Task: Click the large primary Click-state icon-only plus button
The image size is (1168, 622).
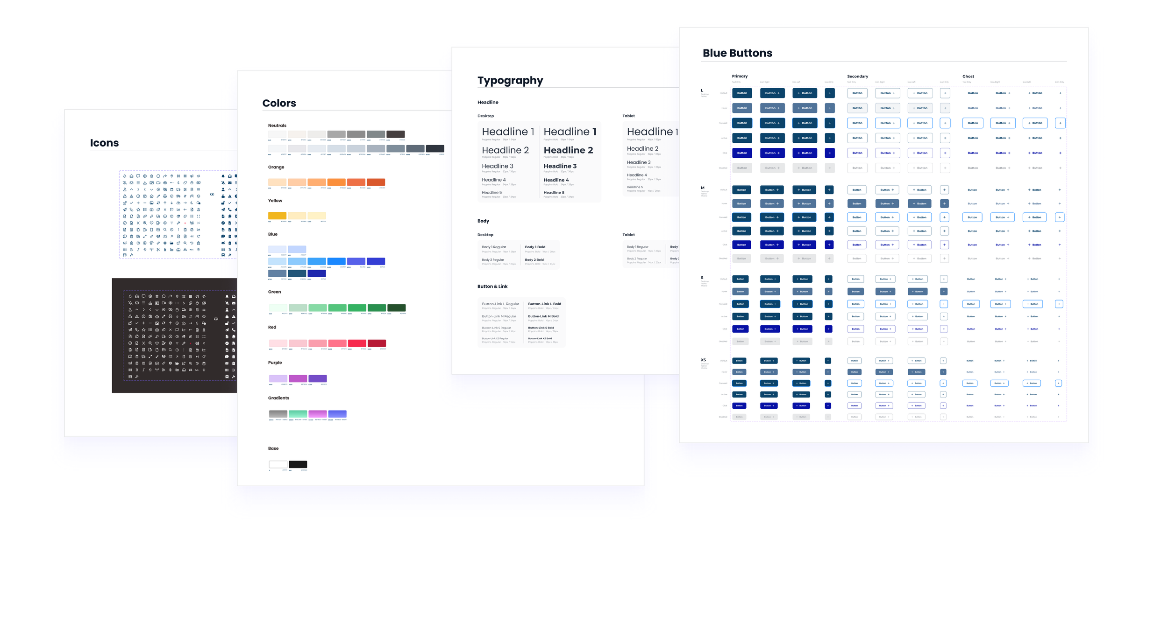Action: [x=830, y=153]
